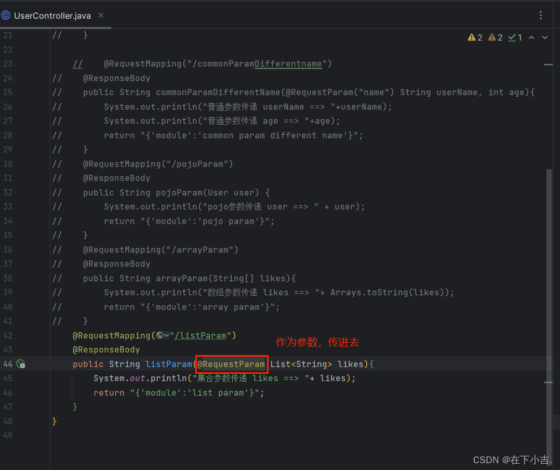
Task: Go to next highlighted error arrow
Action: [x=545, y=37]
